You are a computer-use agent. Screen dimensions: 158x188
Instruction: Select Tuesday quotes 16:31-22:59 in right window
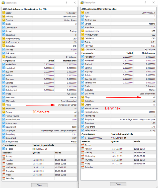117,152
